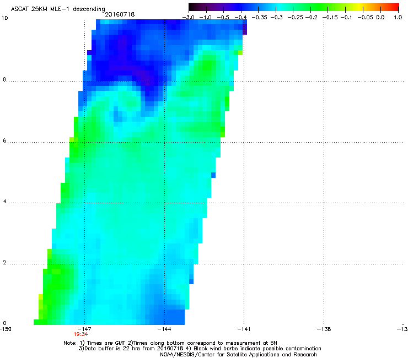Click the isolated blue cell below latitude 2
The width and height of the screenshot is (408, 358).
[191, 281]
